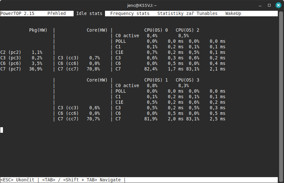This screenshot has width=284, height=183.
Task: Switch to the WakeUp tab
Action: point(233,13)
